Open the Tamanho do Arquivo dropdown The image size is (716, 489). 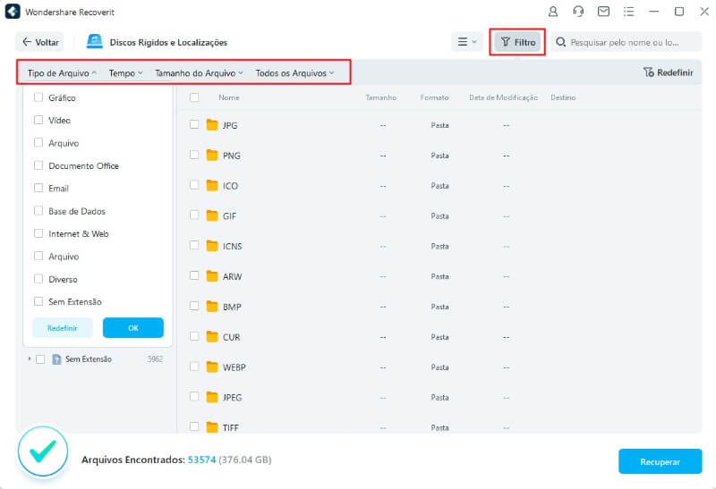tap(199, 73)
